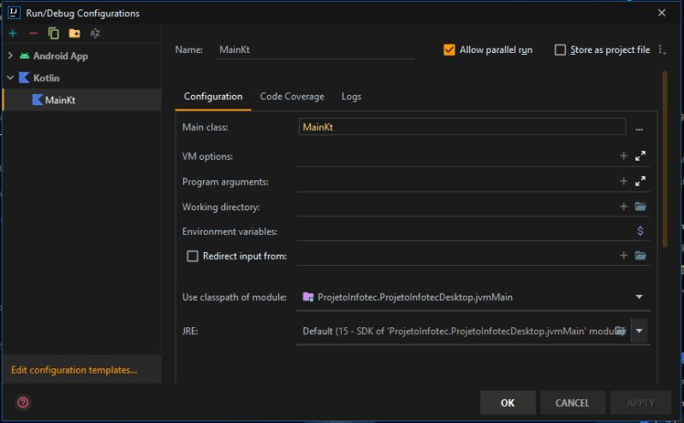
Task: Remove the selected configuration with minus icon
Action: [x=33, y=33]
